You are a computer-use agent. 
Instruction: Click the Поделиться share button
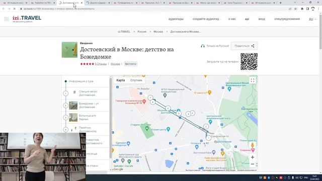tap(244, 46)
